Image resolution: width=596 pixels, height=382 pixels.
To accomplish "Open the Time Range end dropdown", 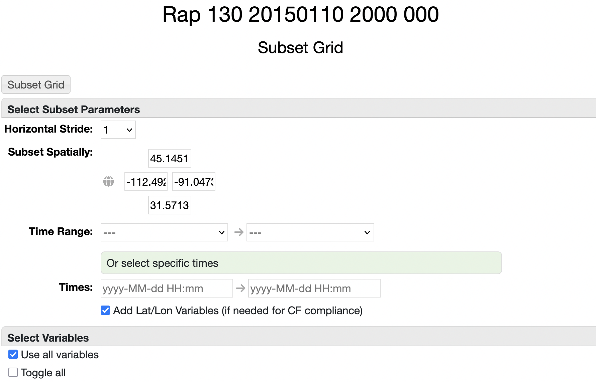I will click(310, 232).
